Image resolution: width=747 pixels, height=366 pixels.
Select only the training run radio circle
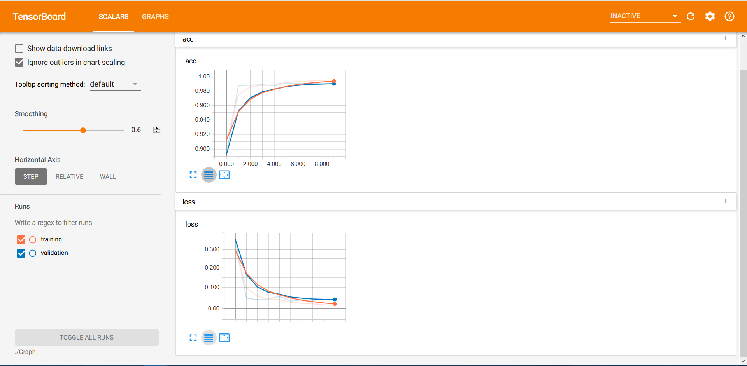click(33, 240)
